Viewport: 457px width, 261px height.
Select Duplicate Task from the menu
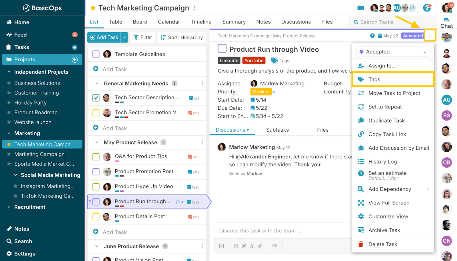tap(386, 121)
